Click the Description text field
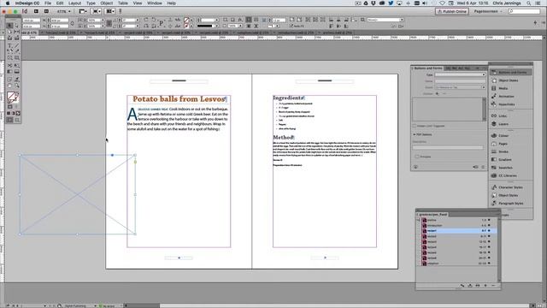The image size is (547, 308). pos(448,147)
